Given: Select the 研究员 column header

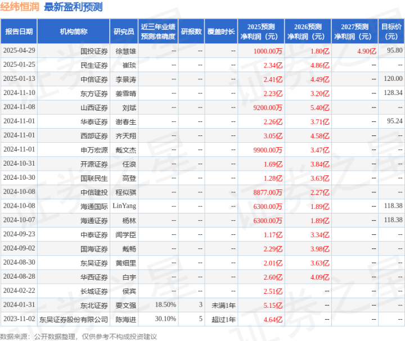Looking at the screenshot, I should 124,31.
